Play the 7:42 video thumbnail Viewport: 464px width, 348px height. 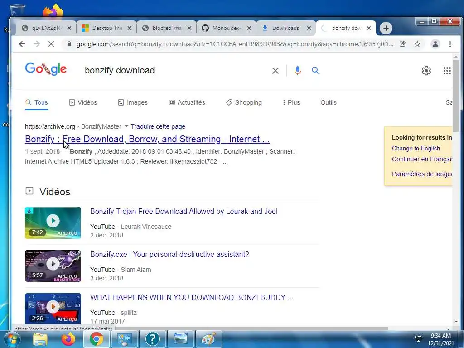click(53, 222)
